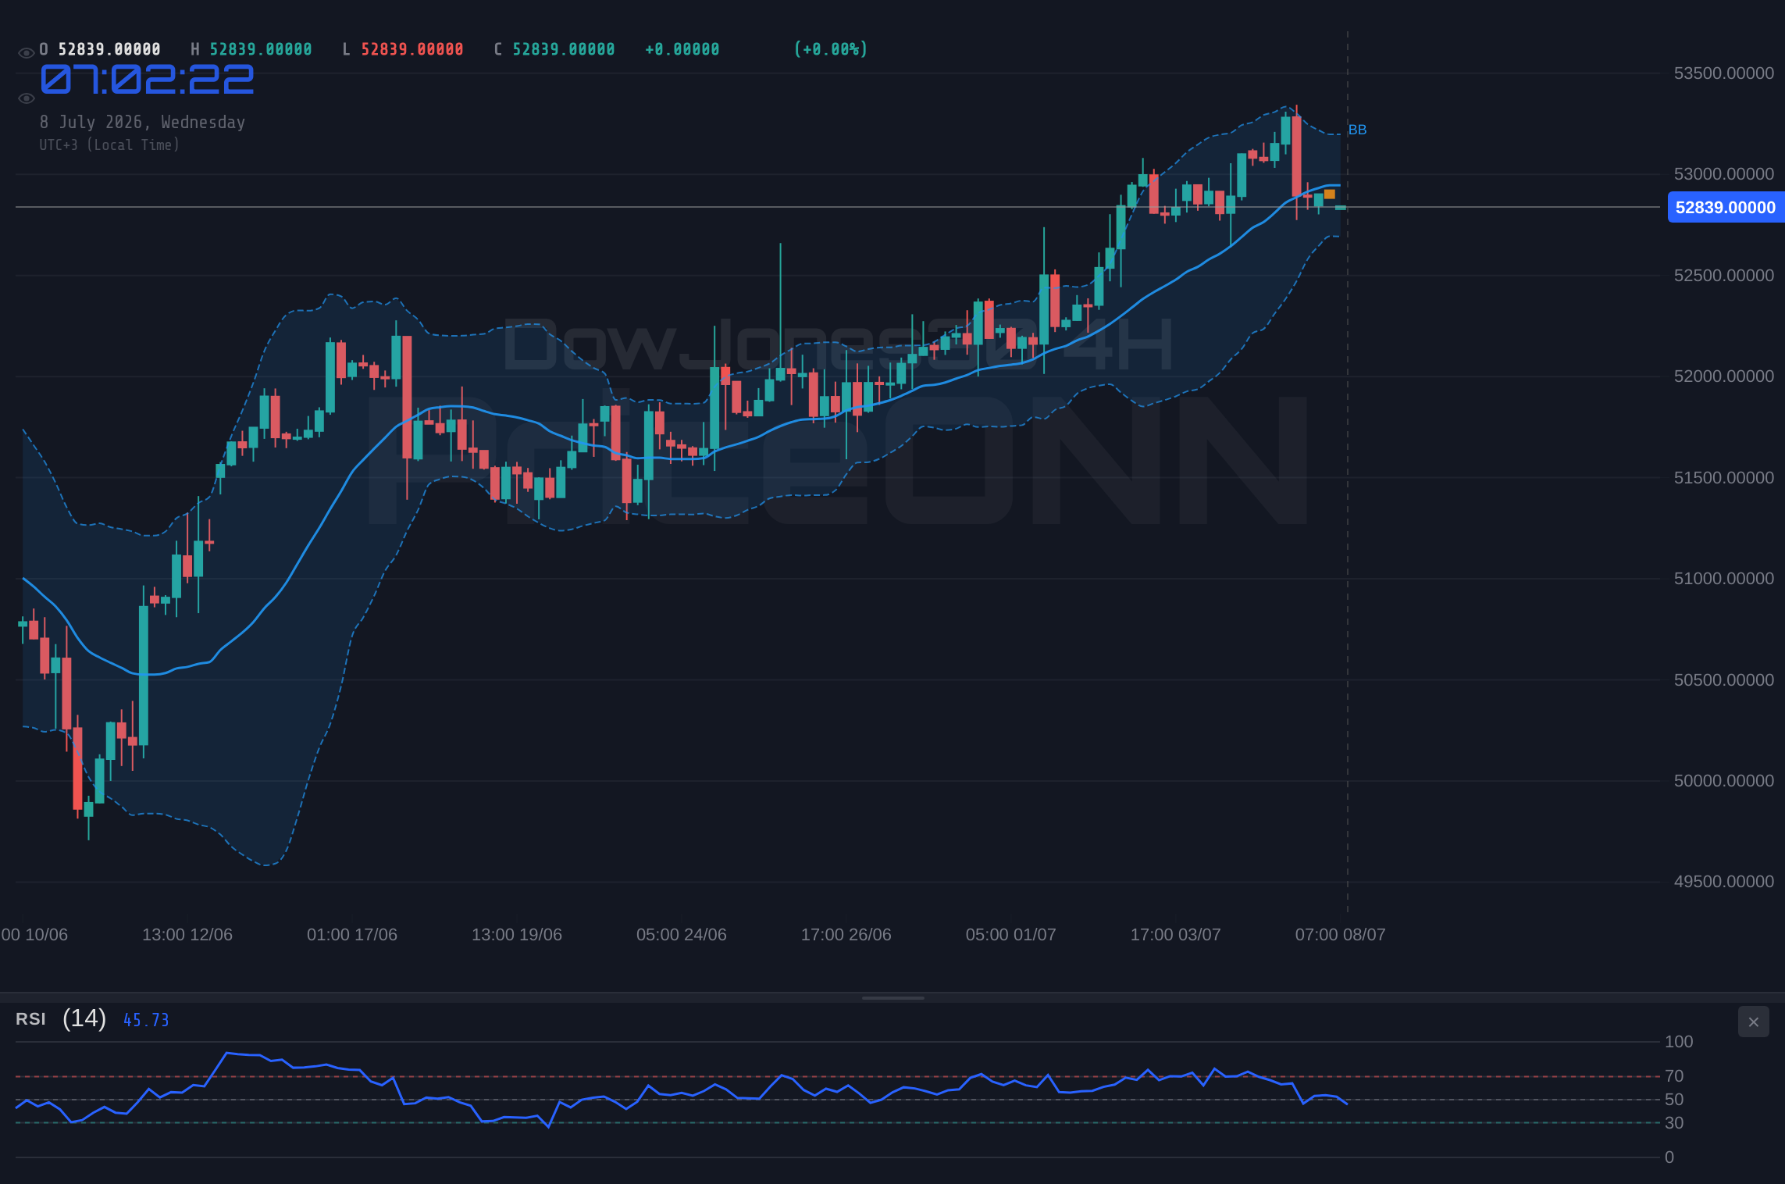Click the high price value after H

pos(261,49)
